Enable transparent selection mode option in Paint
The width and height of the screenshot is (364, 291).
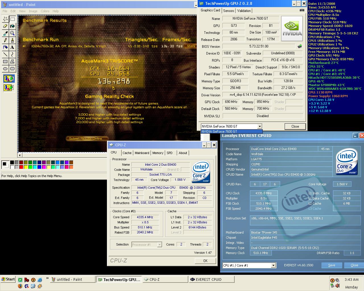pos(9,88)
